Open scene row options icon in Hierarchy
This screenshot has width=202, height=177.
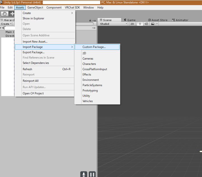(x=94, y=28)
